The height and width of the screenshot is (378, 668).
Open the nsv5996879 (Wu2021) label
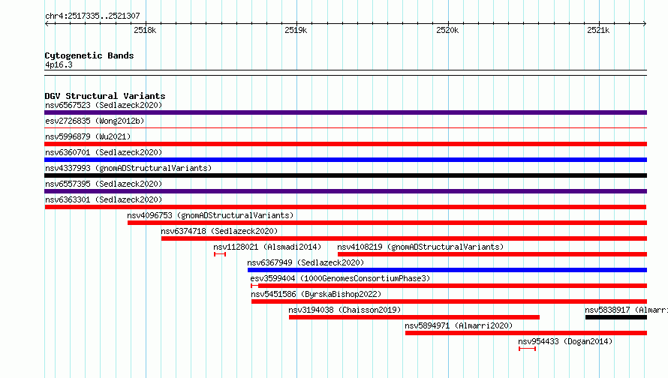88,136
